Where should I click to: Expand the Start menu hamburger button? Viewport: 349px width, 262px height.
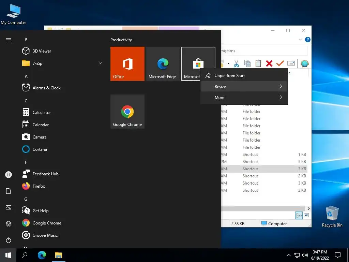point(9,40)
